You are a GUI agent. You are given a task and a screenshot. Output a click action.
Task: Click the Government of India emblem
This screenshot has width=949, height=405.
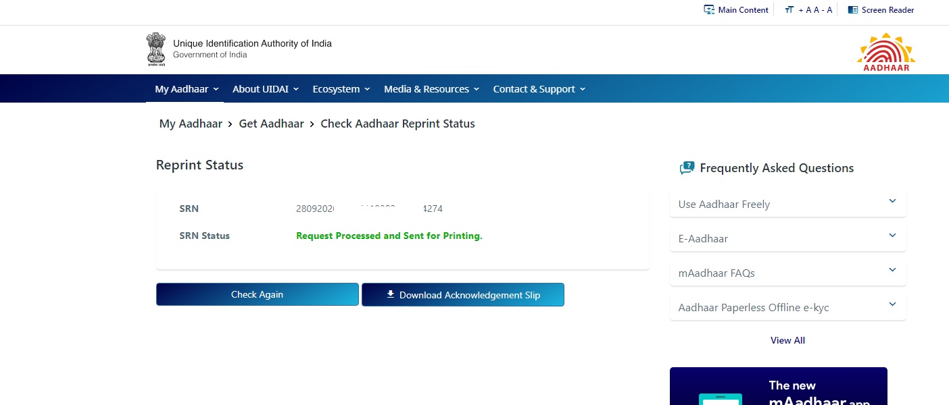pos(156,49)
